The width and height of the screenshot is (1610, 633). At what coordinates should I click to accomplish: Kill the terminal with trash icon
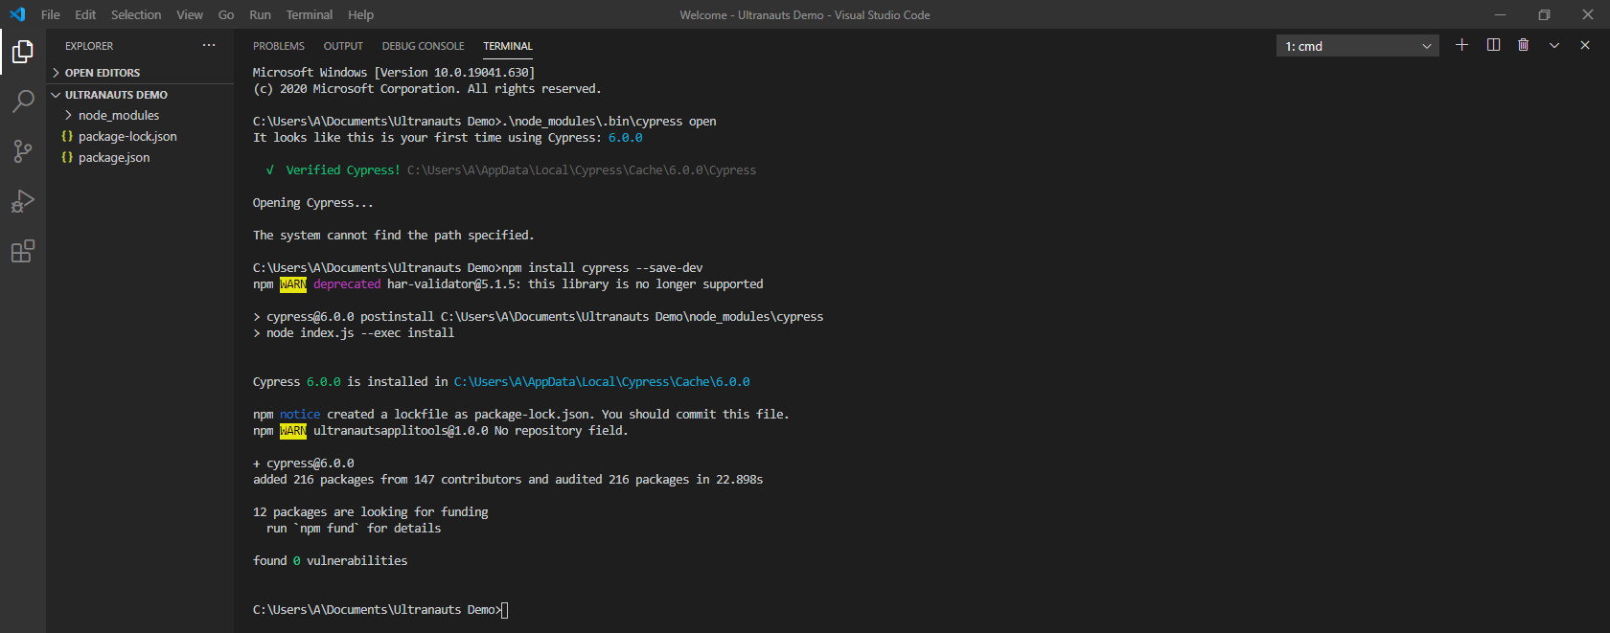click(1524, 45)
